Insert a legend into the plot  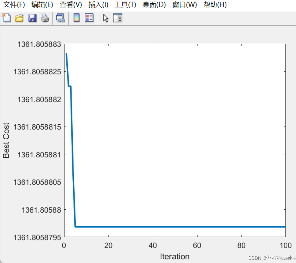tap(89, 18)
